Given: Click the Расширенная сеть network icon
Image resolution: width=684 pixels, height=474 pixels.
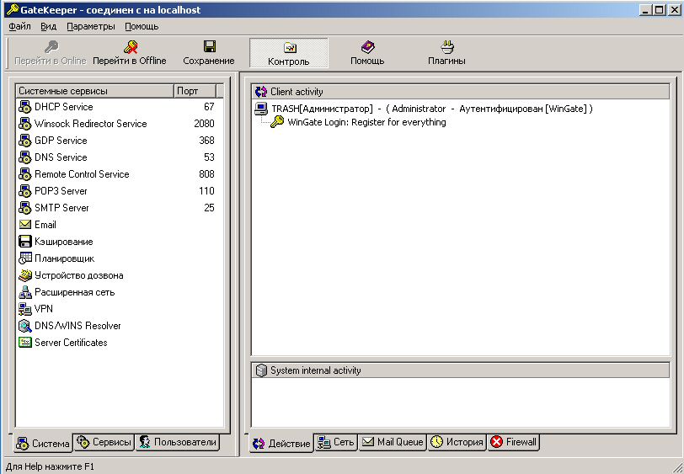Looking at the screenshot, I should pos(25,292).
